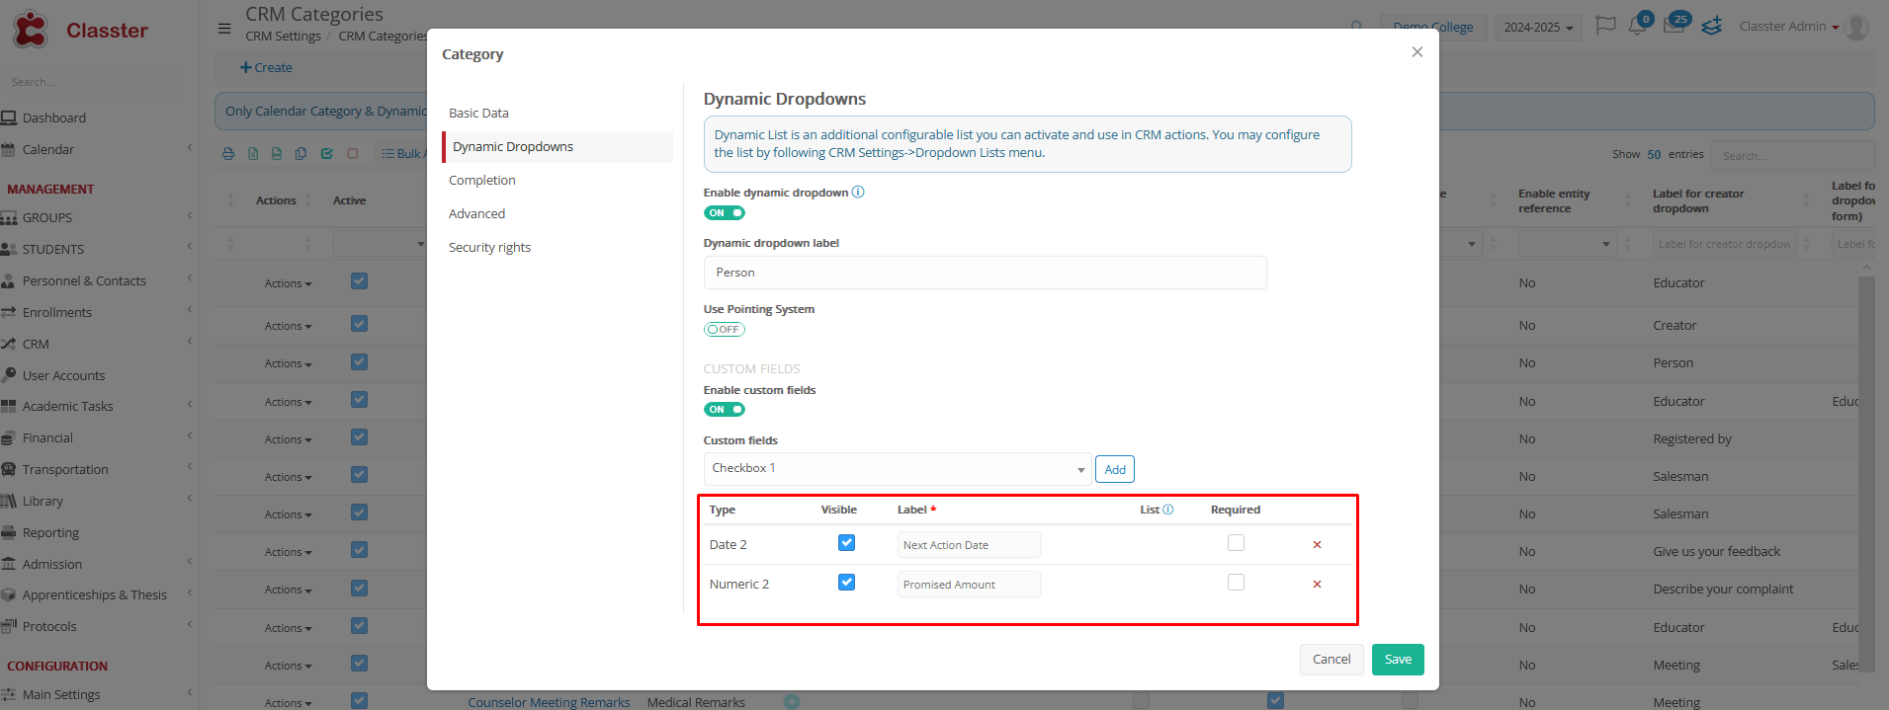Check Required box for Date 2

pos(1236,543)
